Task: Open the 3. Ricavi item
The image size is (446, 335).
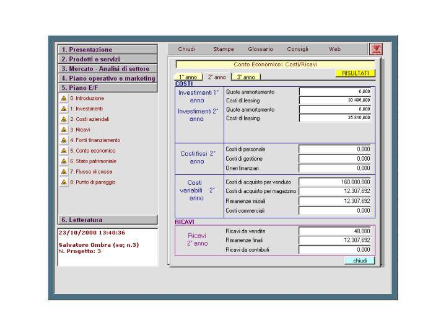Action: tap(80, 130)
